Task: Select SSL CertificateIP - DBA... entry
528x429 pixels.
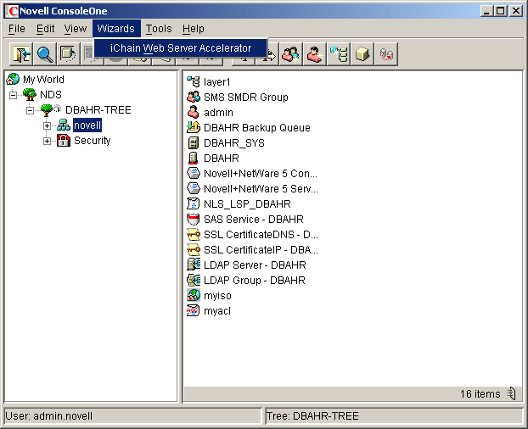Action: 261,249
